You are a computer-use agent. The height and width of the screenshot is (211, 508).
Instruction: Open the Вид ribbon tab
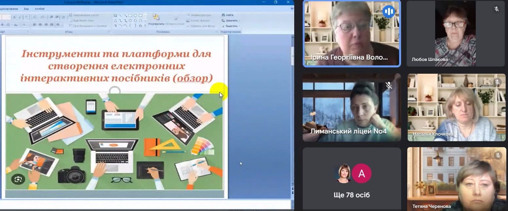click(x=26, y=9)
